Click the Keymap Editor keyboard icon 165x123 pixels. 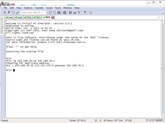coord(75,13)
